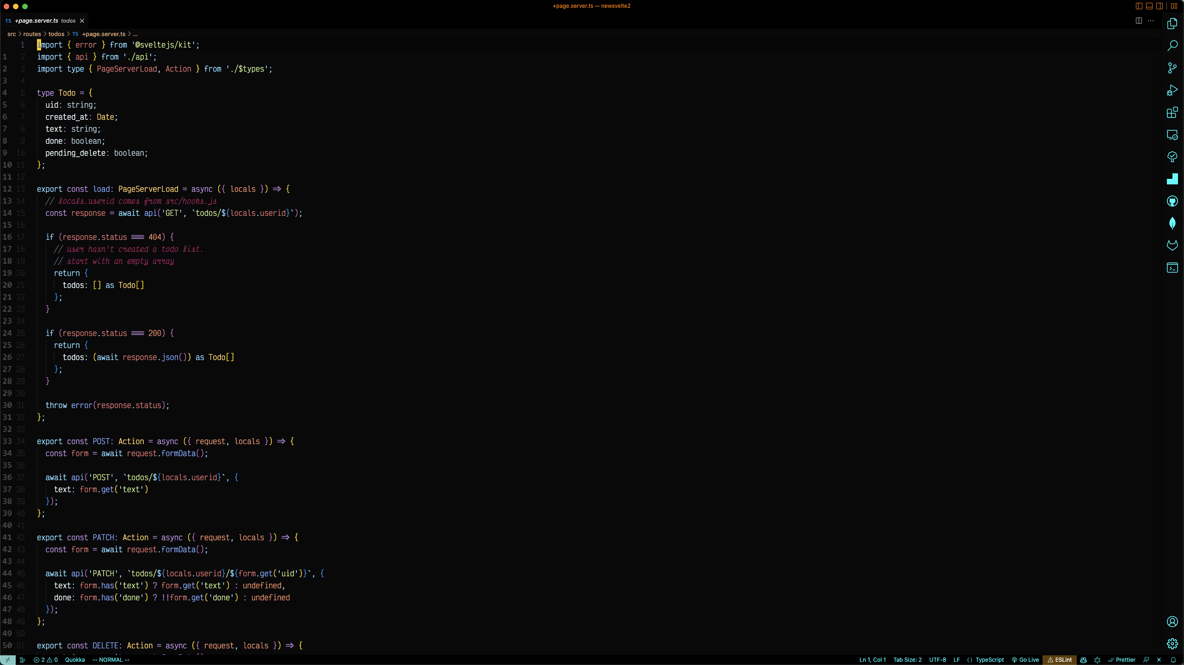
Task: Open the TypeScript language indicator in status bar
Action: pyautogui.click(x=990, y=659)
